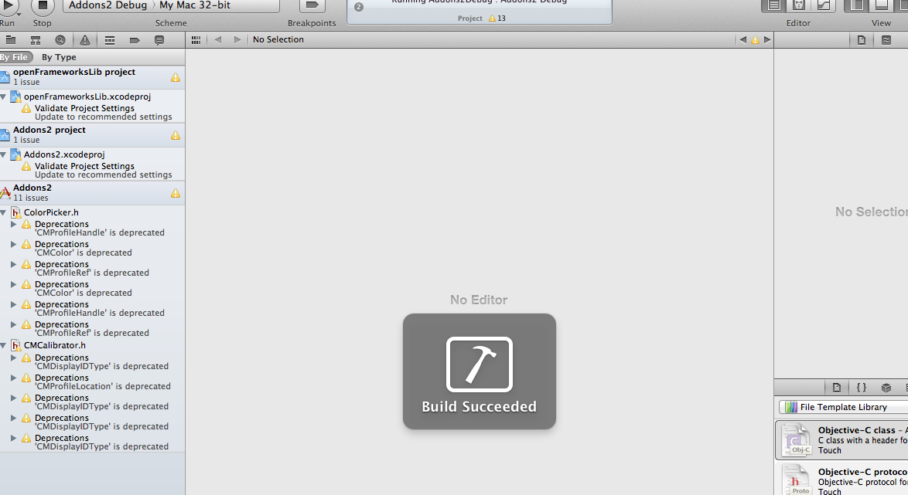Go forward in editor history
Viewport: 908px width, 495px height.
point(237,40)
